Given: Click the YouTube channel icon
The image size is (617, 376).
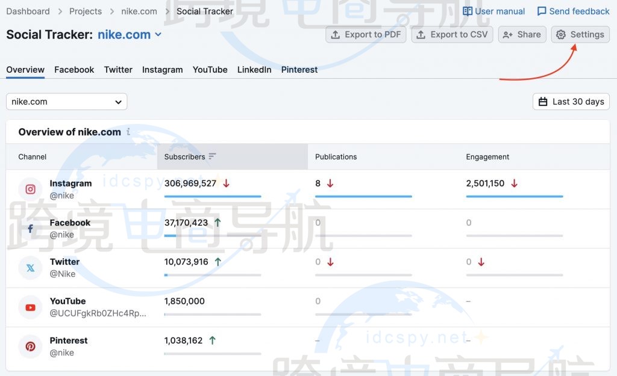Looking at the screenshot, I should [30, 307].
